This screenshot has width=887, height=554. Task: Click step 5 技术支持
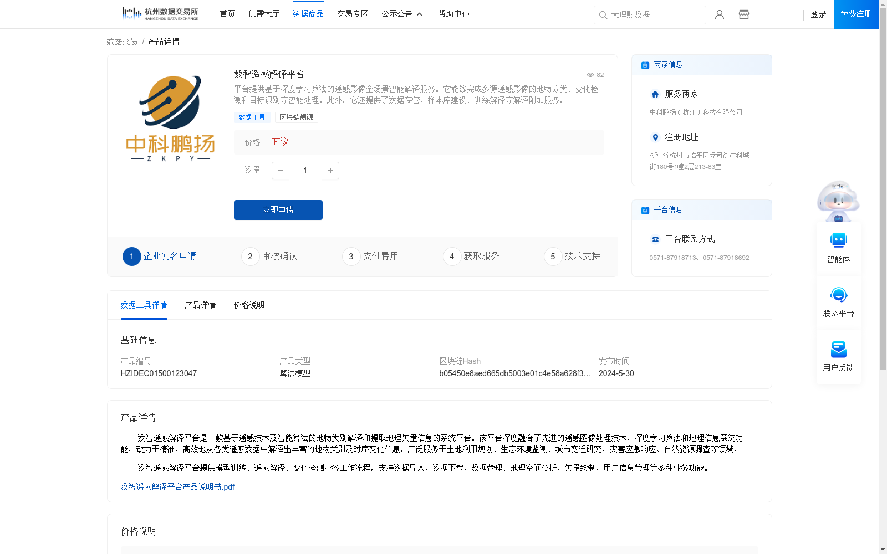click(x=572, y=257)
